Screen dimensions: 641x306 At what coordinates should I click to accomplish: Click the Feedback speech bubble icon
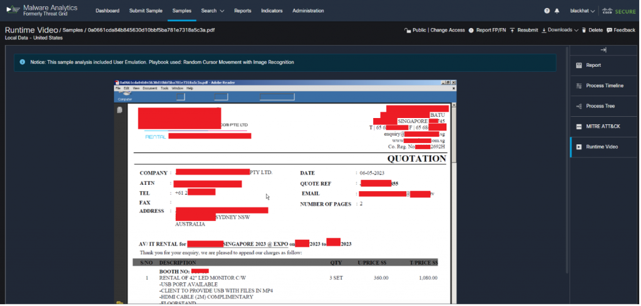(x=609, y=30)
